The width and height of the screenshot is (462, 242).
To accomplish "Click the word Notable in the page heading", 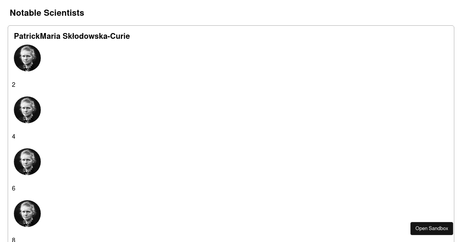I will pos(25,13).
